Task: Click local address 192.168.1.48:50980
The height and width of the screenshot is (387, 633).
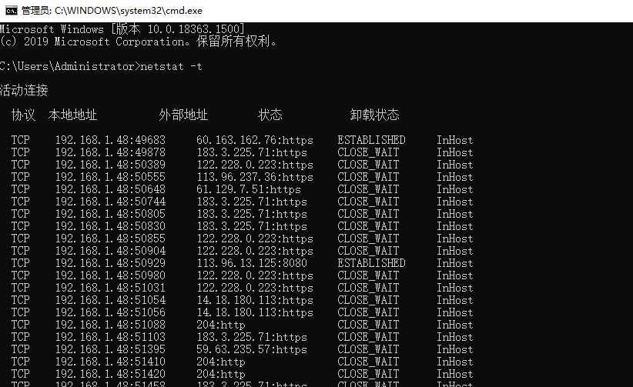Action: [110, 275]
